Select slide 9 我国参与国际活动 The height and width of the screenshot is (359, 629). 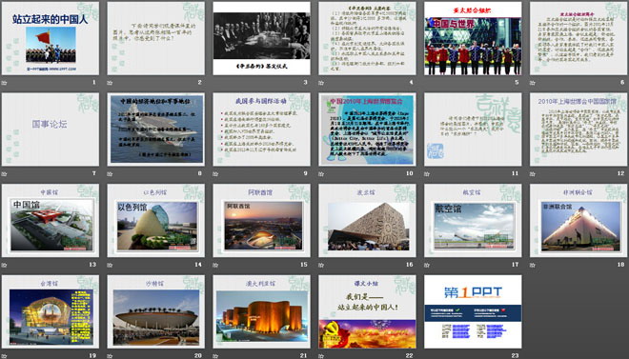(x=261, y=130)
